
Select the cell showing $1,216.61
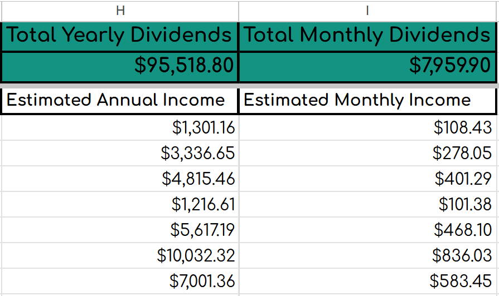pos(120,204)
